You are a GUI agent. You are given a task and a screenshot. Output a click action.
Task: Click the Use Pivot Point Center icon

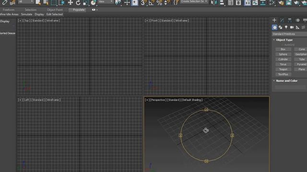(x=118, y=2)
